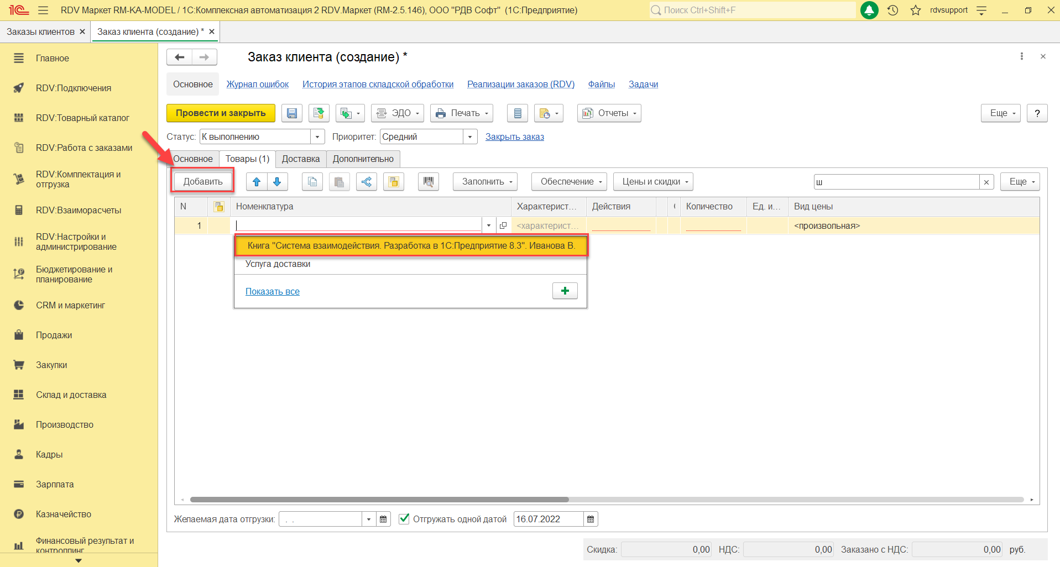This screenshot has width=1060, height=567.
Task: Open the Заполнить dropdown menu
Action: 485,182
